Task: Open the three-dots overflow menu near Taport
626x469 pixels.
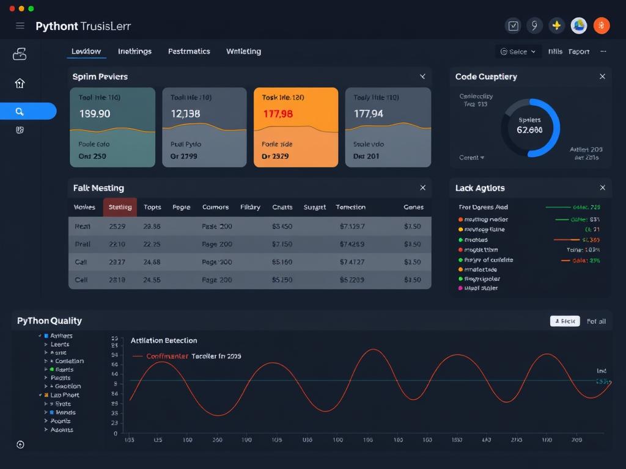Action: point(603,52)
